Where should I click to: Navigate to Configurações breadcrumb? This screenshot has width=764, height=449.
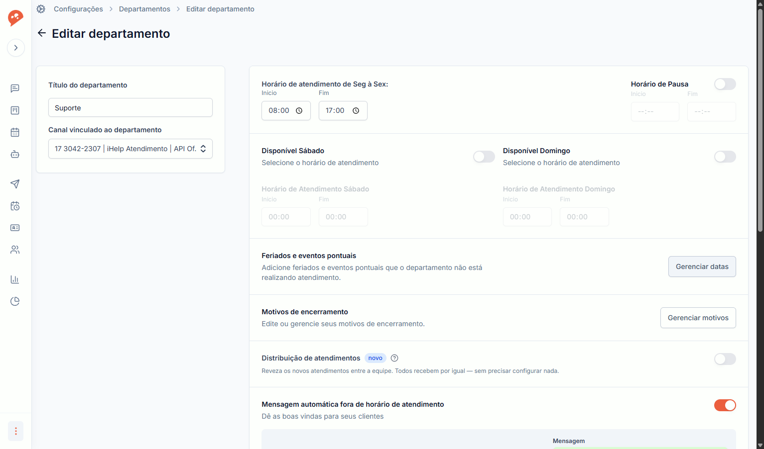[78, 9]
